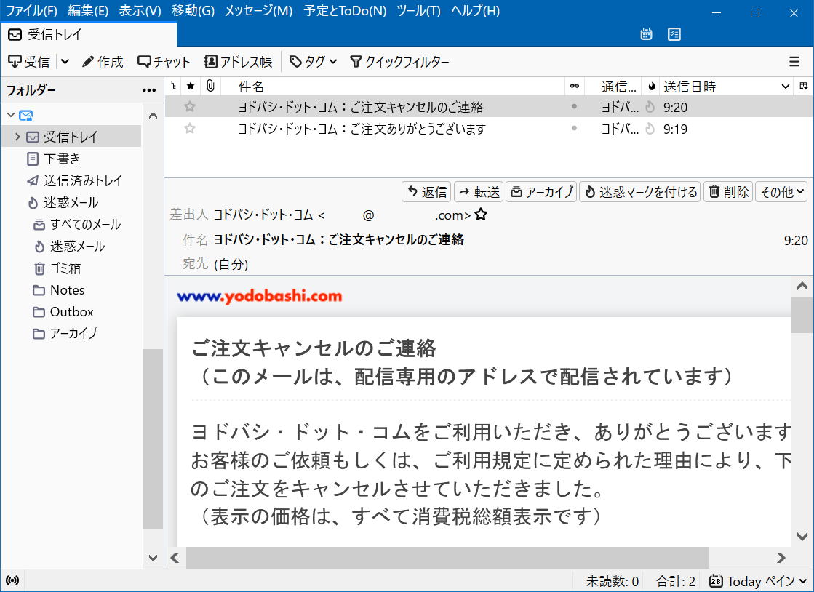Open message ご注文ありがとうございます in list
Screen dimensions: 814x592
(x=489, y=129)
